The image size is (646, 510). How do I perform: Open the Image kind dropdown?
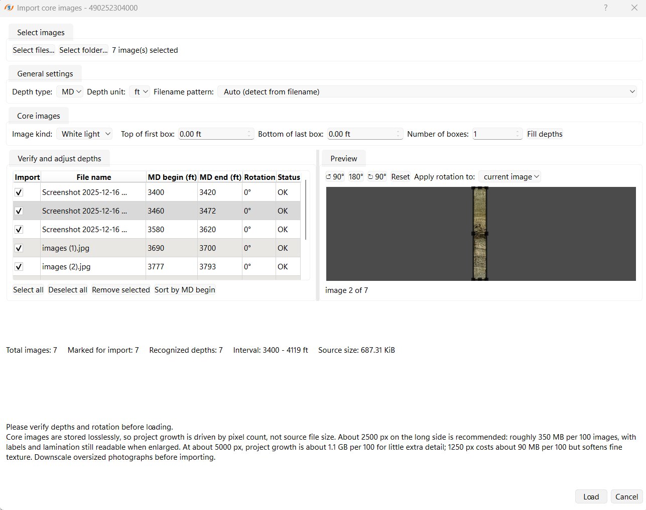85,134
